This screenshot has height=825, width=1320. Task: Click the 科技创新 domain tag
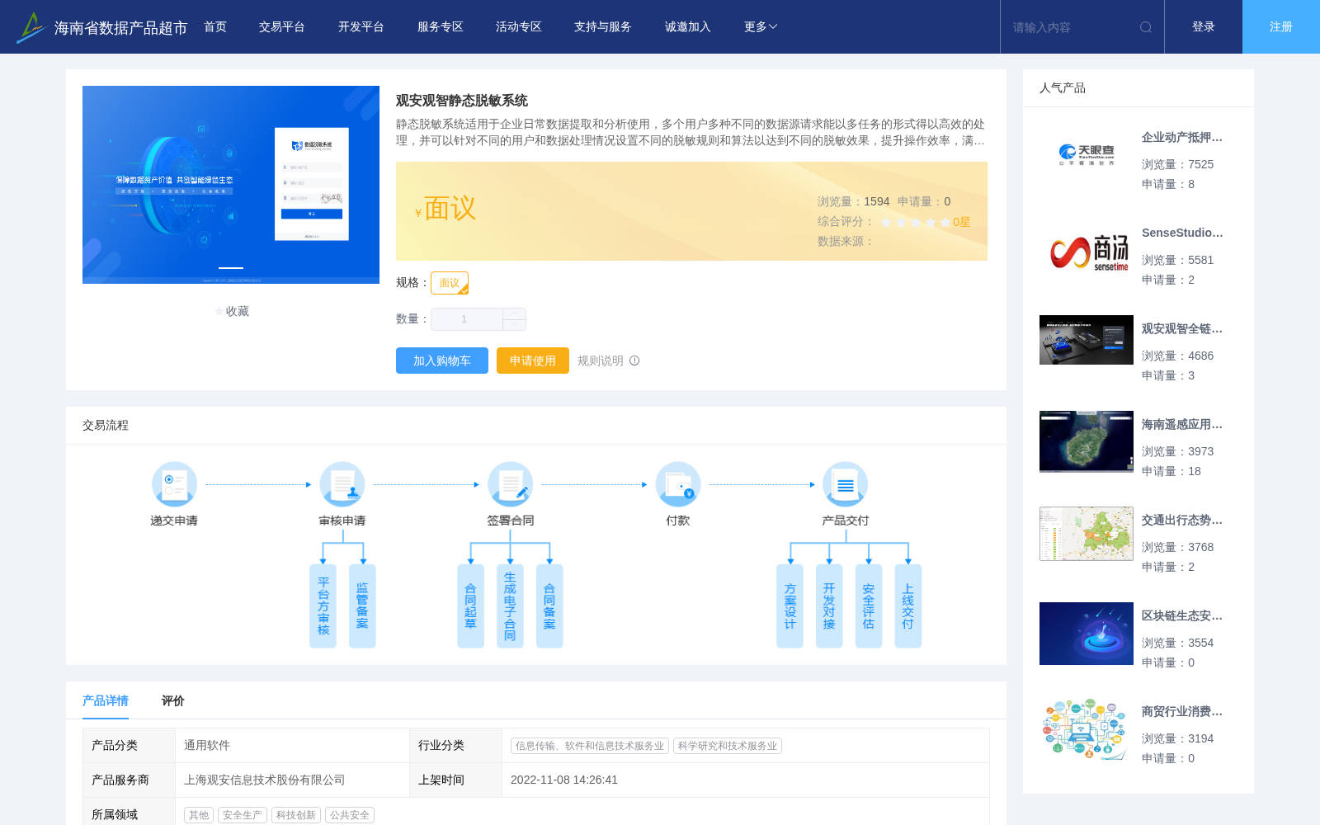point(296,815)
